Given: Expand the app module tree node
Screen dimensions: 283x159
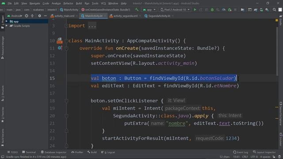Looking at the screenshot, I should [x=7, y=21].
